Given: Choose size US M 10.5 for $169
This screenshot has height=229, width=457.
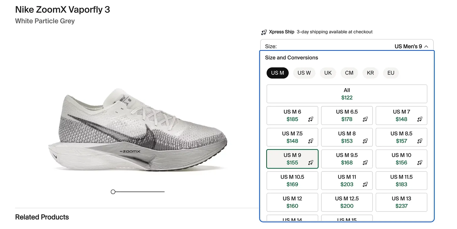Looking at the screenshot, I should tap(292, 181).
